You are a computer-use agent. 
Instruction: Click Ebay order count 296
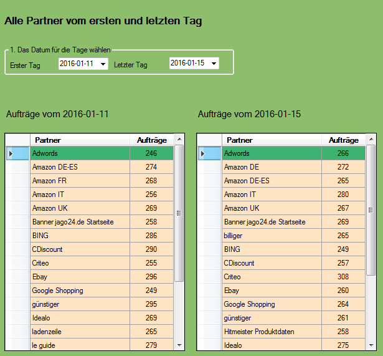[151, 277]
